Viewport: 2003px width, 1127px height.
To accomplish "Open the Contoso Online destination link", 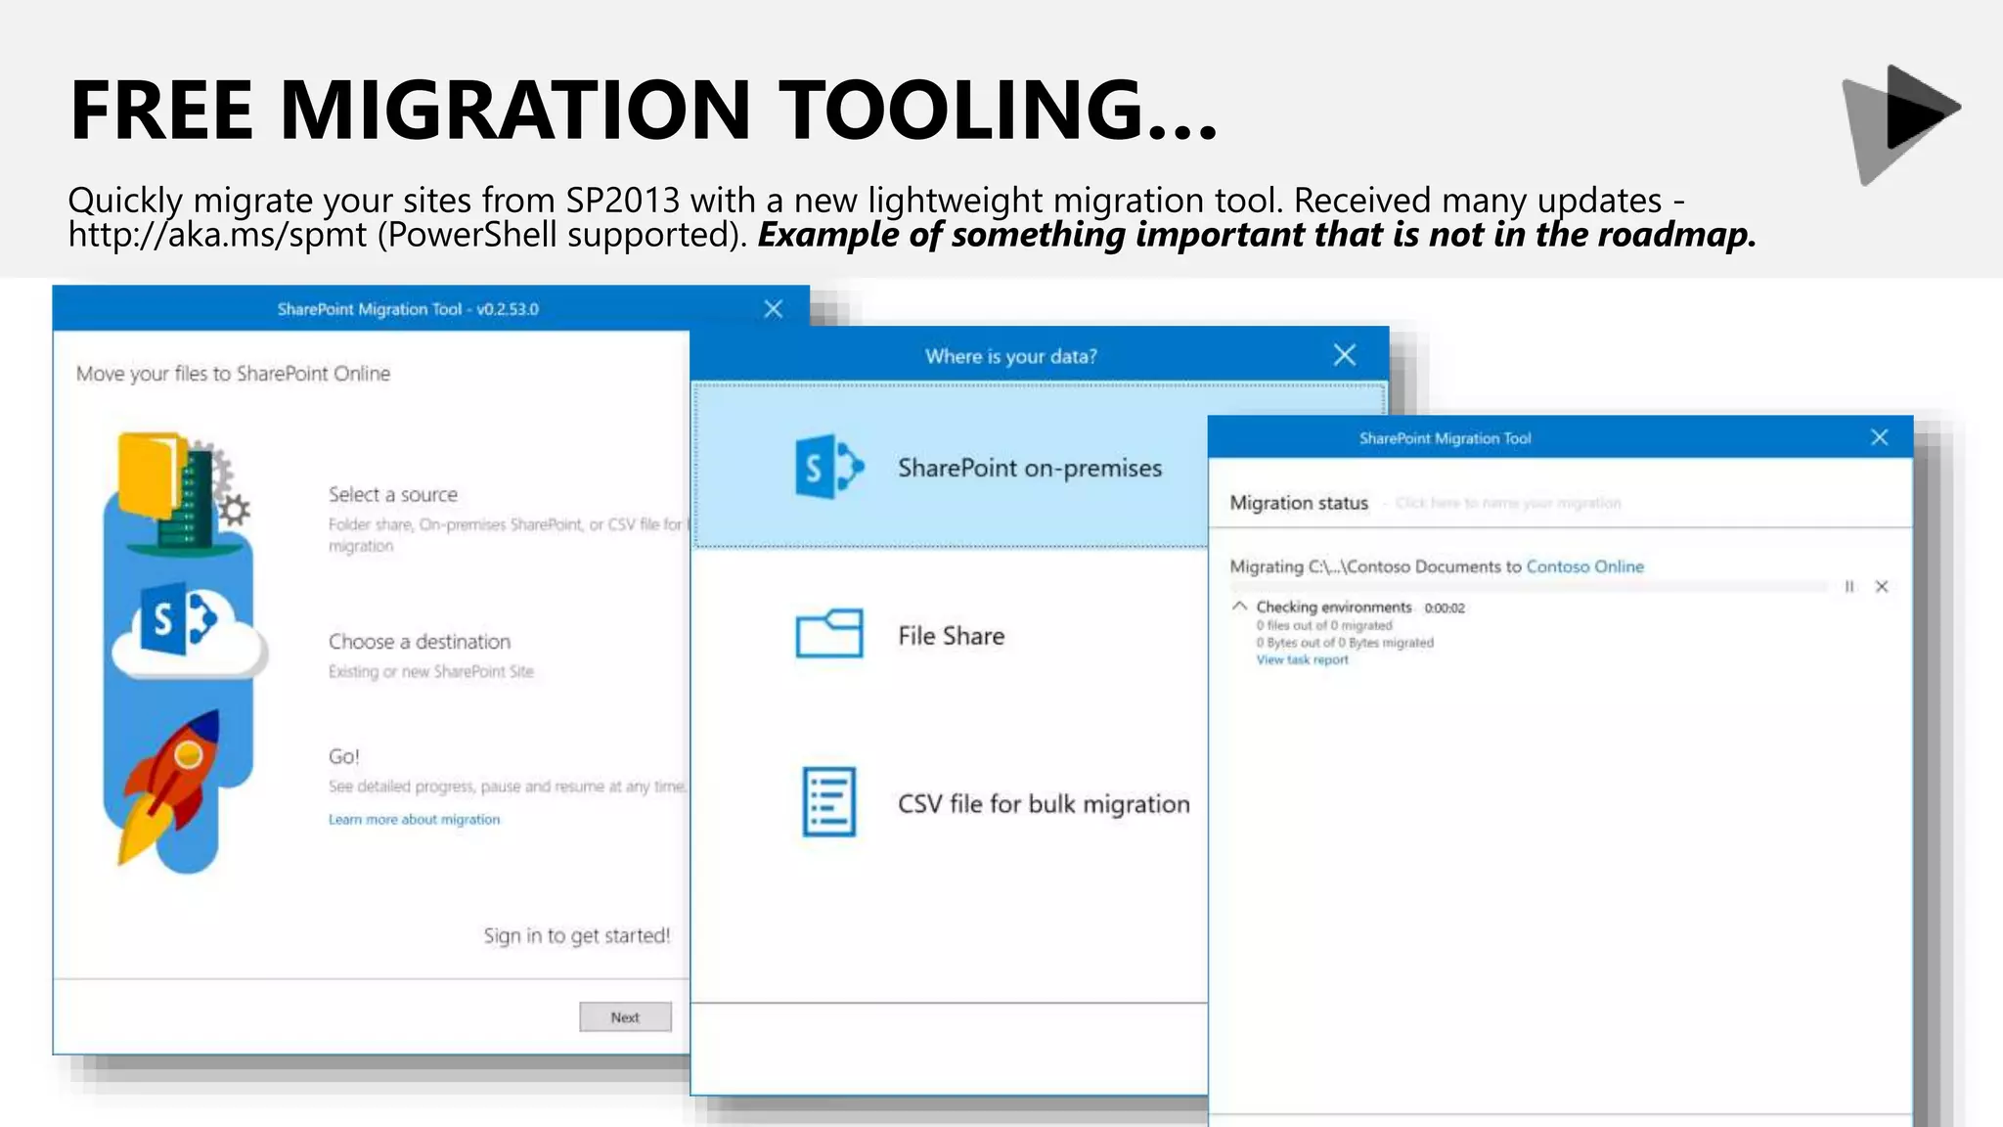I will (1585, 566).
